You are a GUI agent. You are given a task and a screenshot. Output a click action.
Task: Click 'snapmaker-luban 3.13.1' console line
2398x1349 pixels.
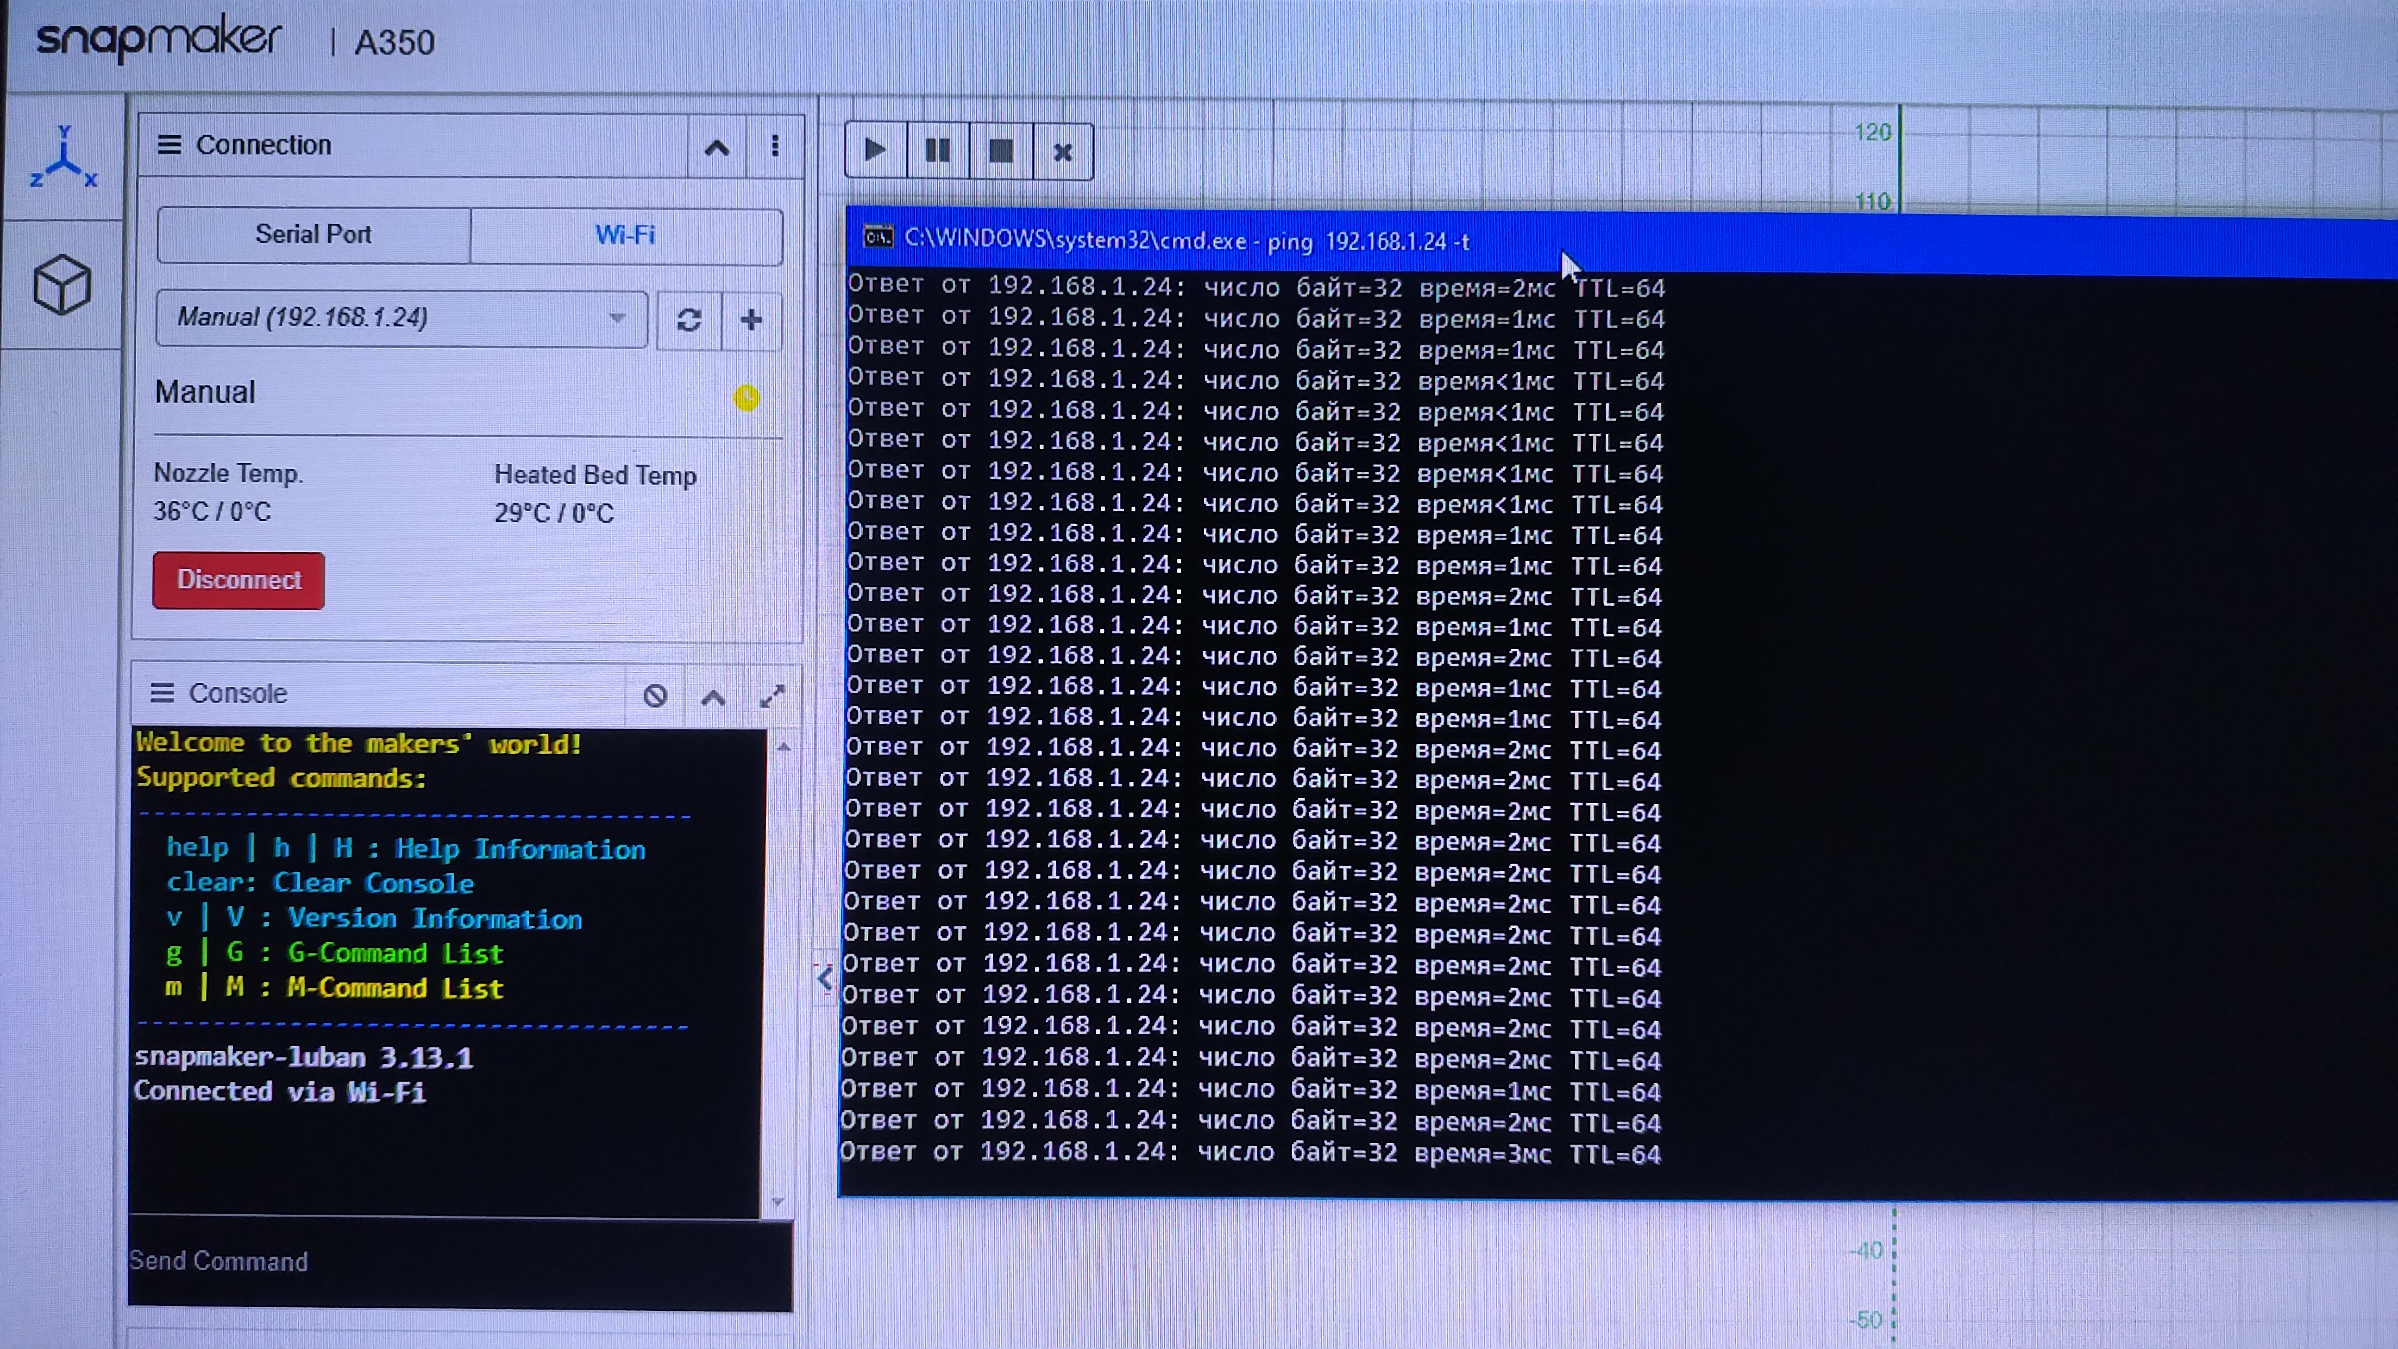pos(303,1057)
